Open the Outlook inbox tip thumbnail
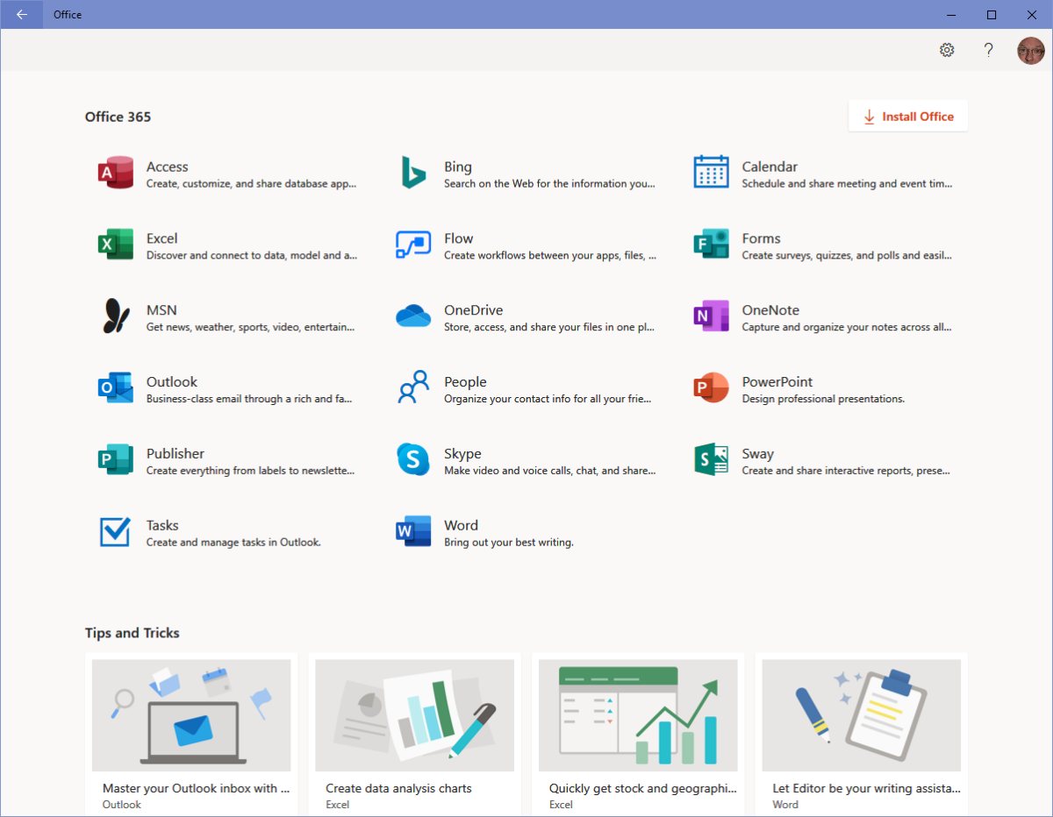This screenshot has width=1053, height=817. click(x=191, y=715)
